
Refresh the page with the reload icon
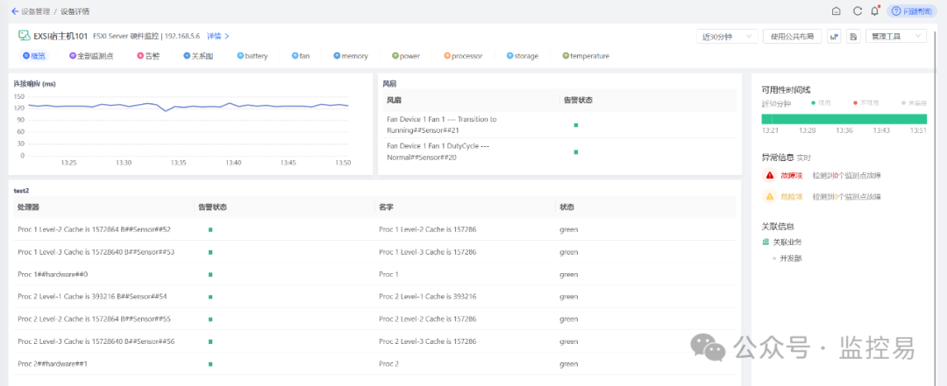[857, 11]
